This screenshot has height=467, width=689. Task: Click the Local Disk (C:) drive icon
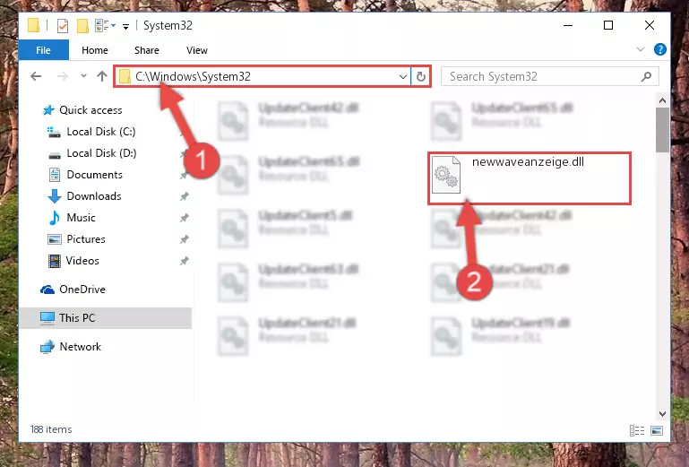pyautogui.click(x=54, y=132)
